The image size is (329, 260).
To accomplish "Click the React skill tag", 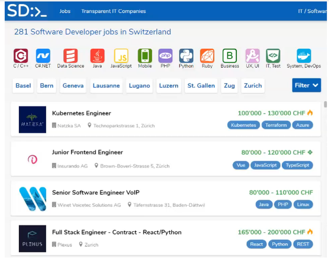I will [x=256, y=244].
